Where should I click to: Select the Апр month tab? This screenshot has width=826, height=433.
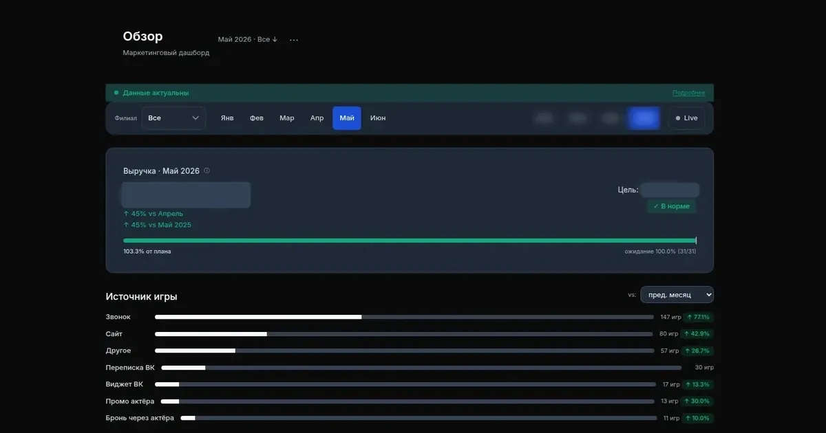pyautogui.click(x=317, y=118)
